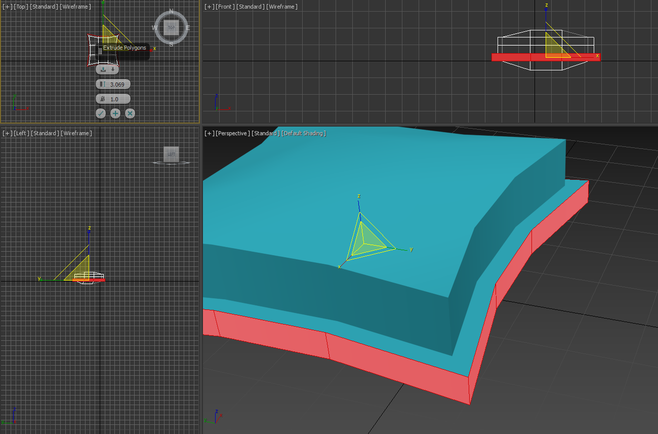Click the height spinner icon beside 3.069
The height and width of the screenshot is (434, 658).
(102, 84)
